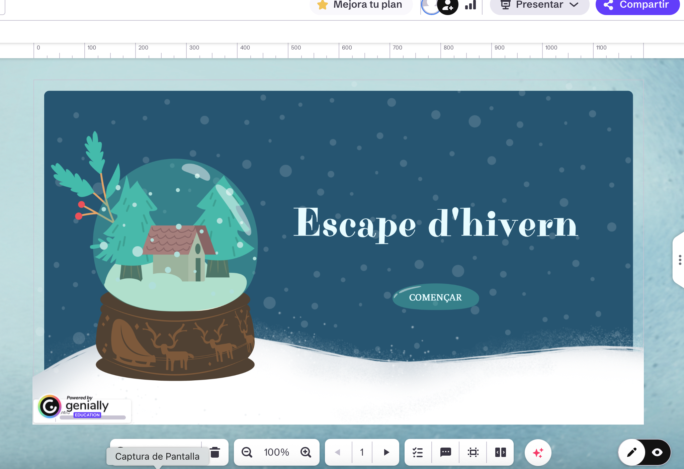Open the AI sparkles assistant button

click(538, 453)
